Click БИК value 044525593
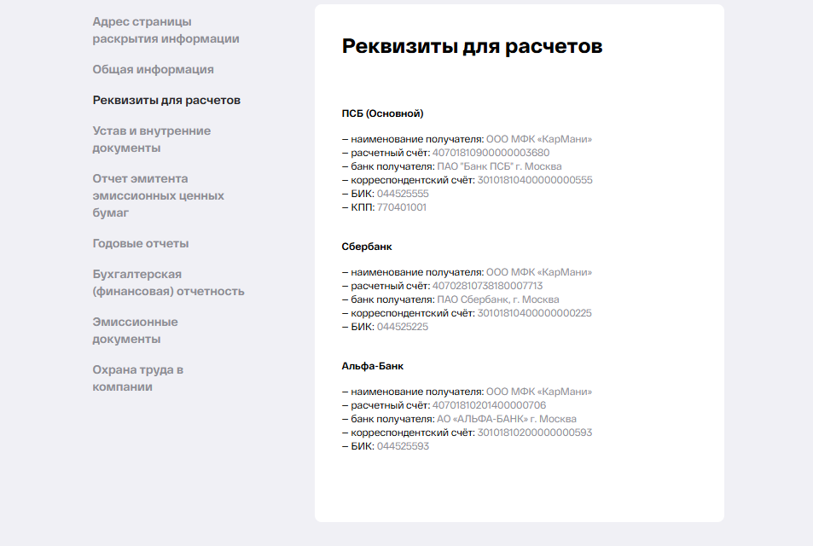Viewport: 813px width, 546px height. click(403, 446)
